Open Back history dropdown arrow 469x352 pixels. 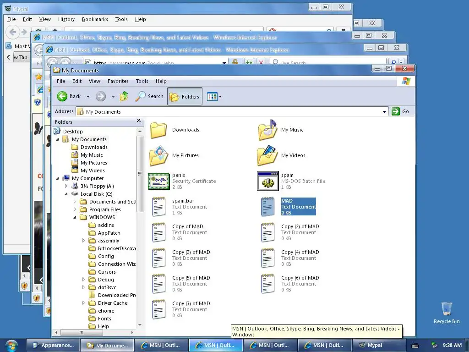(88, 97)
